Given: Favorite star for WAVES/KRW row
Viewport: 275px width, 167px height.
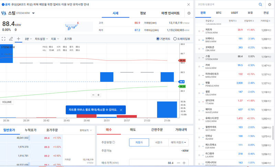Looking at the screenshot, I should click(x=199, y=111).
